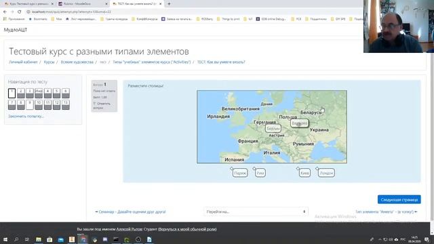Click the МудлоАЦТ site title

[16, 30]
